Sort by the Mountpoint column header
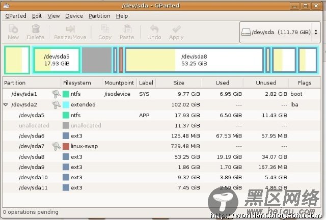This screenshot has width=326, height=220. (x=119, y=83)
